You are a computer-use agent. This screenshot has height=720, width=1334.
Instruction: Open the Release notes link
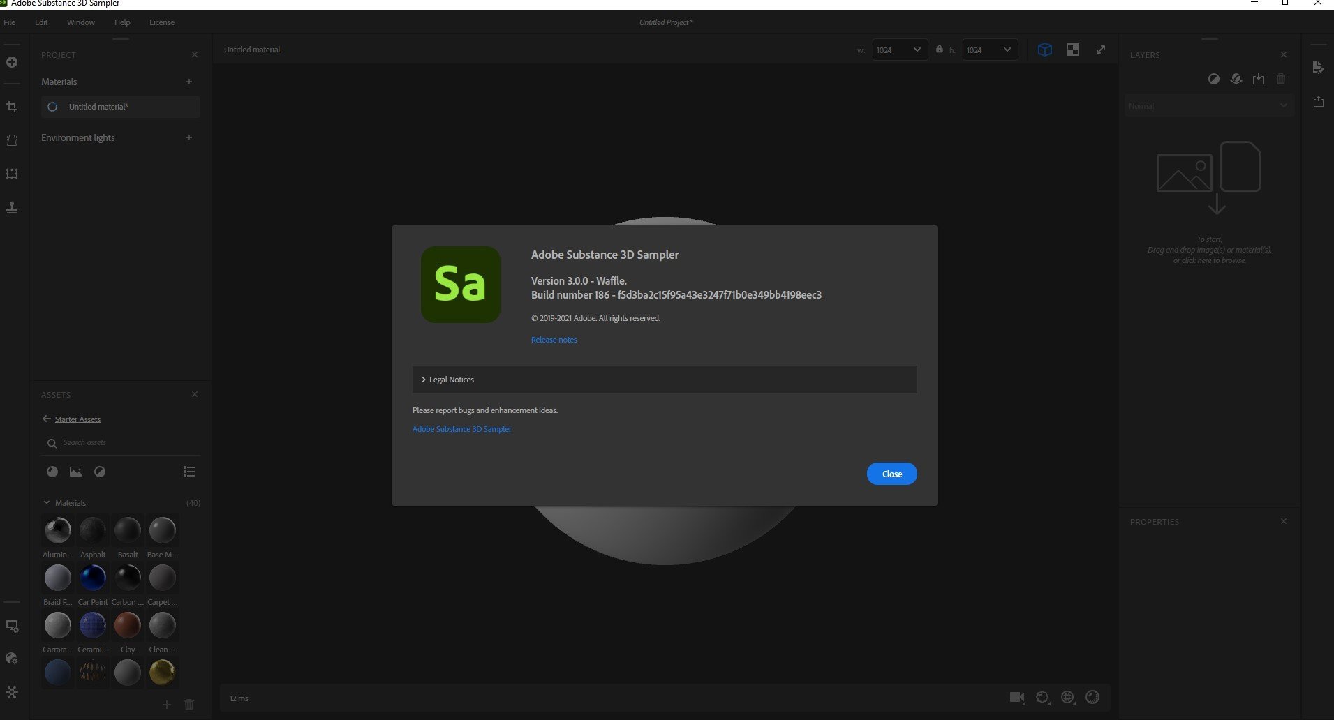pos(554,340)
